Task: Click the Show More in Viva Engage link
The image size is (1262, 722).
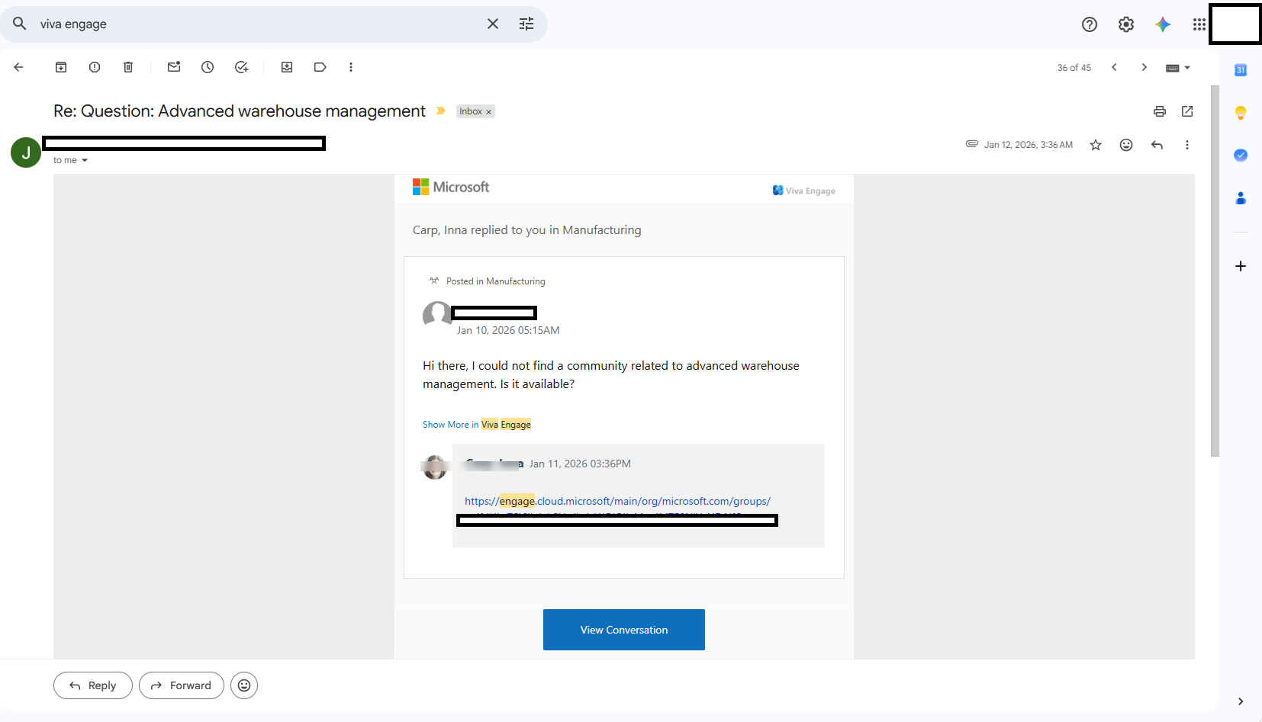Action: pyautogui.click(x=477, y=425)
